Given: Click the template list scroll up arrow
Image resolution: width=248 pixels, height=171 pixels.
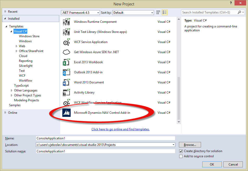Looking at the screenshot, I should [x=179, y=19].
